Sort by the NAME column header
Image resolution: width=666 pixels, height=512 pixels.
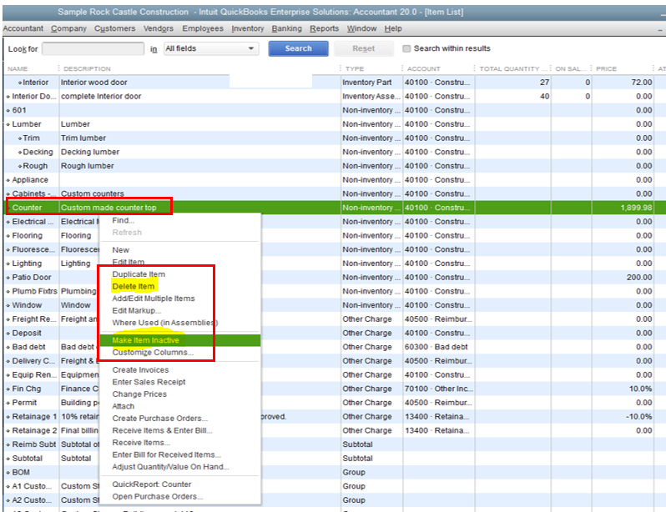pos(18,68)
